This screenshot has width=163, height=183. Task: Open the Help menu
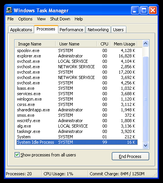79,19
